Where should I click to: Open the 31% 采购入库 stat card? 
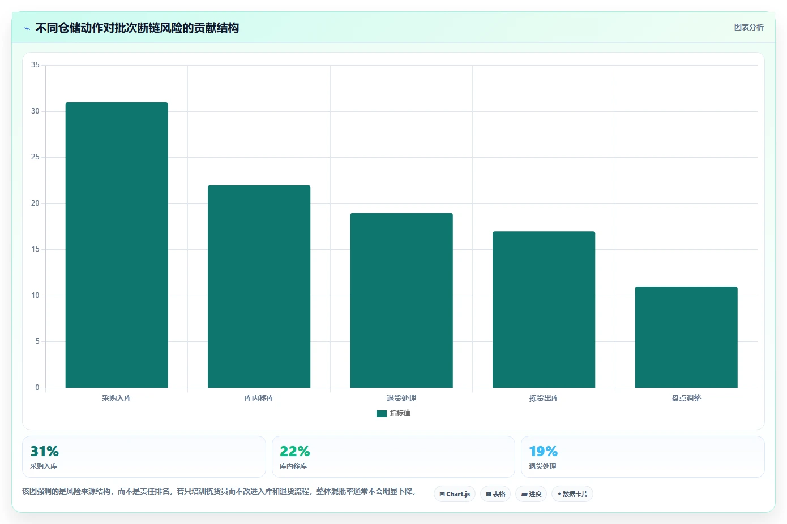pos(144,457)
